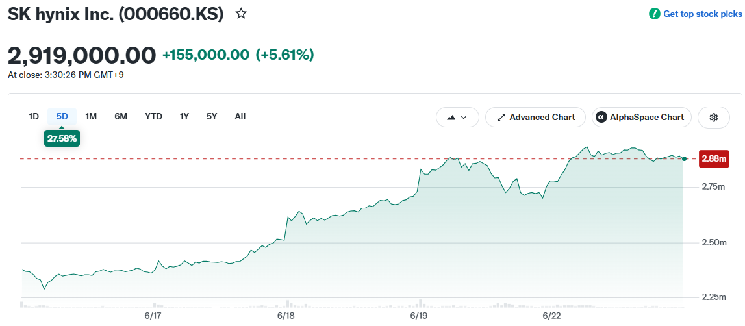Add SK hynix to watchlist star
This screenshot has width=745, height=326.
click(242, 14)
